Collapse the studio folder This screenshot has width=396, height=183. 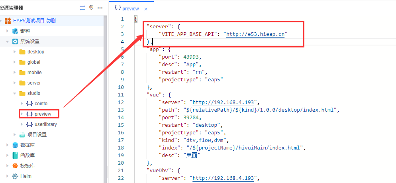(15, 93)
